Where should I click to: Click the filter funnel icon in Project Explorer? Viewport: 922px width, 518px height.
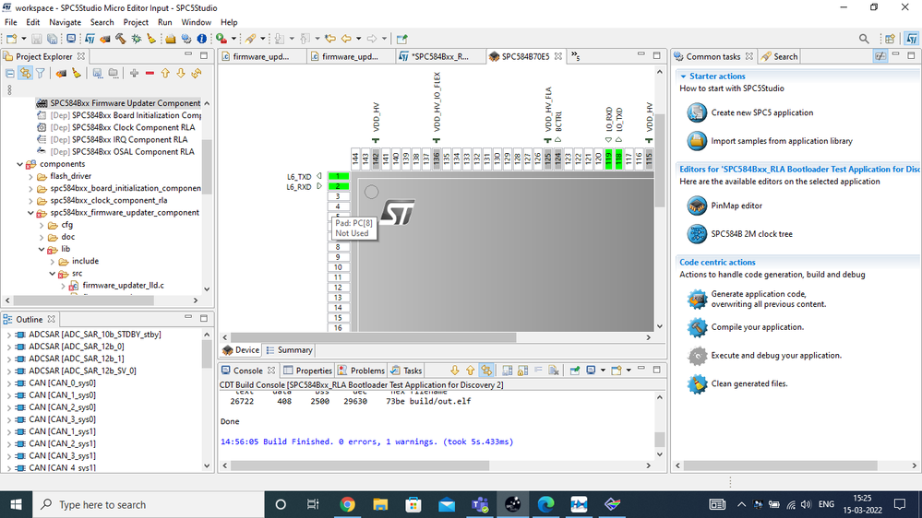click(40, 74)
